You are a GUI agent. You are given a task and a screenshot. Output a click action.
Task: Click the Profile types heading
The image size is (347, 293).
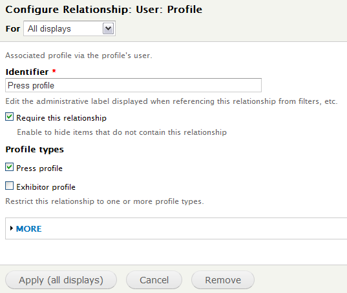34,150
